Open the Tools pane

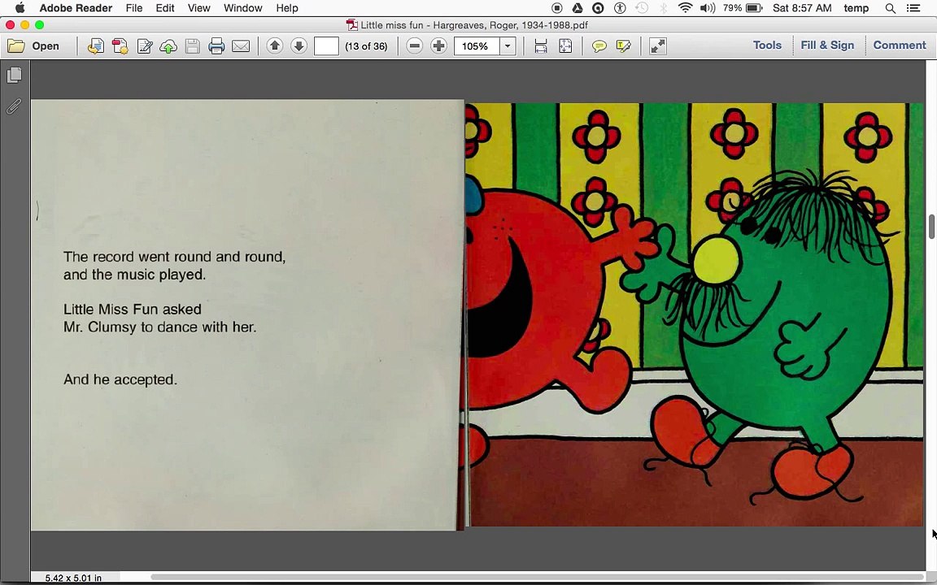click(x=767, y=45)
